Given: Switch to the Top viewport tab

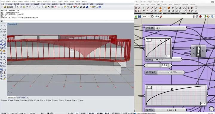Looking at the screenshot, I should coord(19,97).
